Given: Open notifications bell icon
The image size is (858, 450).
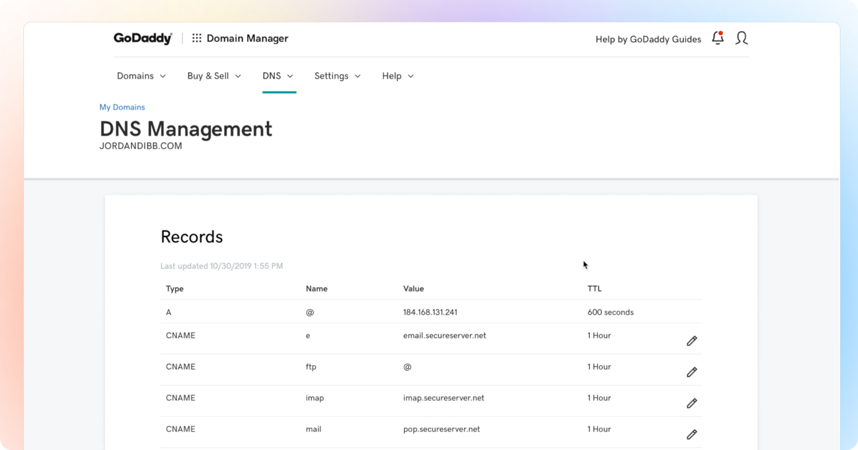Looking at the screenshot, I should tap(718, 38).
